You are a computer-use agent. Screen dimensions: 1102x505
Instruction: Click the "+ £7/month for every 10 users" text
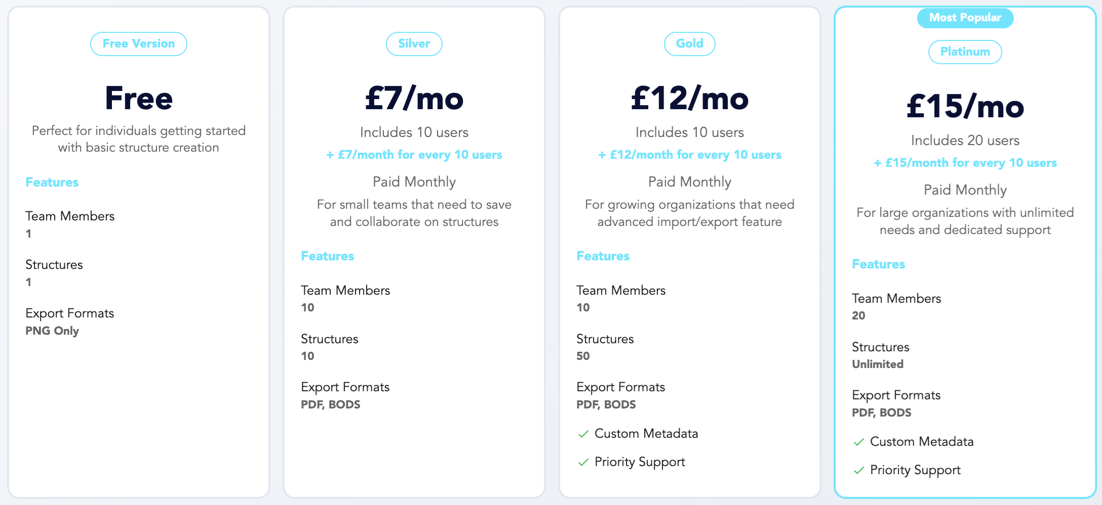(x=414, y=155)
